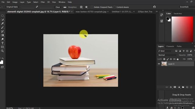Add a layer style with fx icon

pos(171,87)
